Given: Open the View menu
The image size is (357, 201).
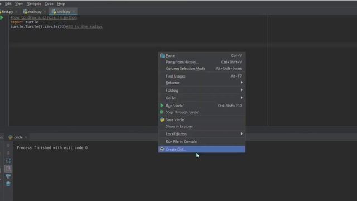Looking at the screenshot, I should point(19,4).
